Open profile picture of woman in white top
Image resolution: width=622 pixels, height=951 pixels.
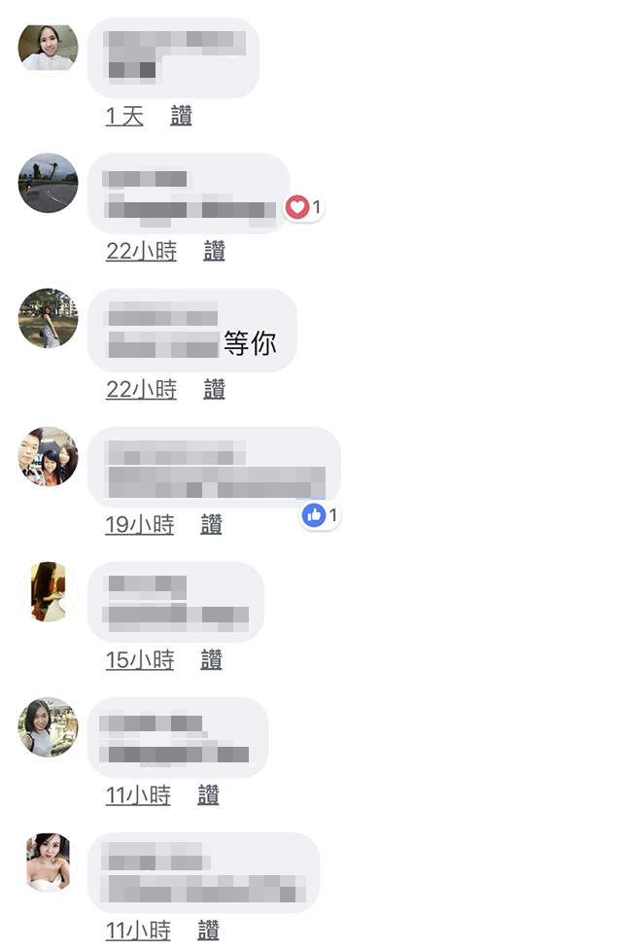click(49, 48)
